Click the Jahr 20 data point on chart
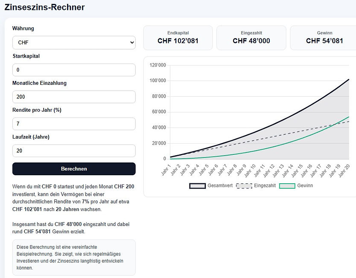The height and width of the screenshot is (278, 356). (x=349, y=79)
